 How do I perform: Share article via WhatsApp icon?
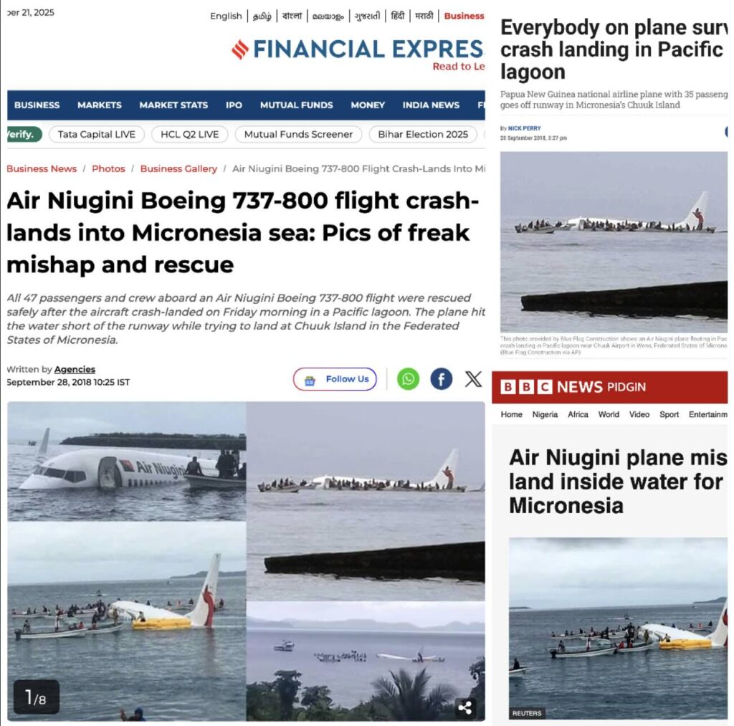408,378
